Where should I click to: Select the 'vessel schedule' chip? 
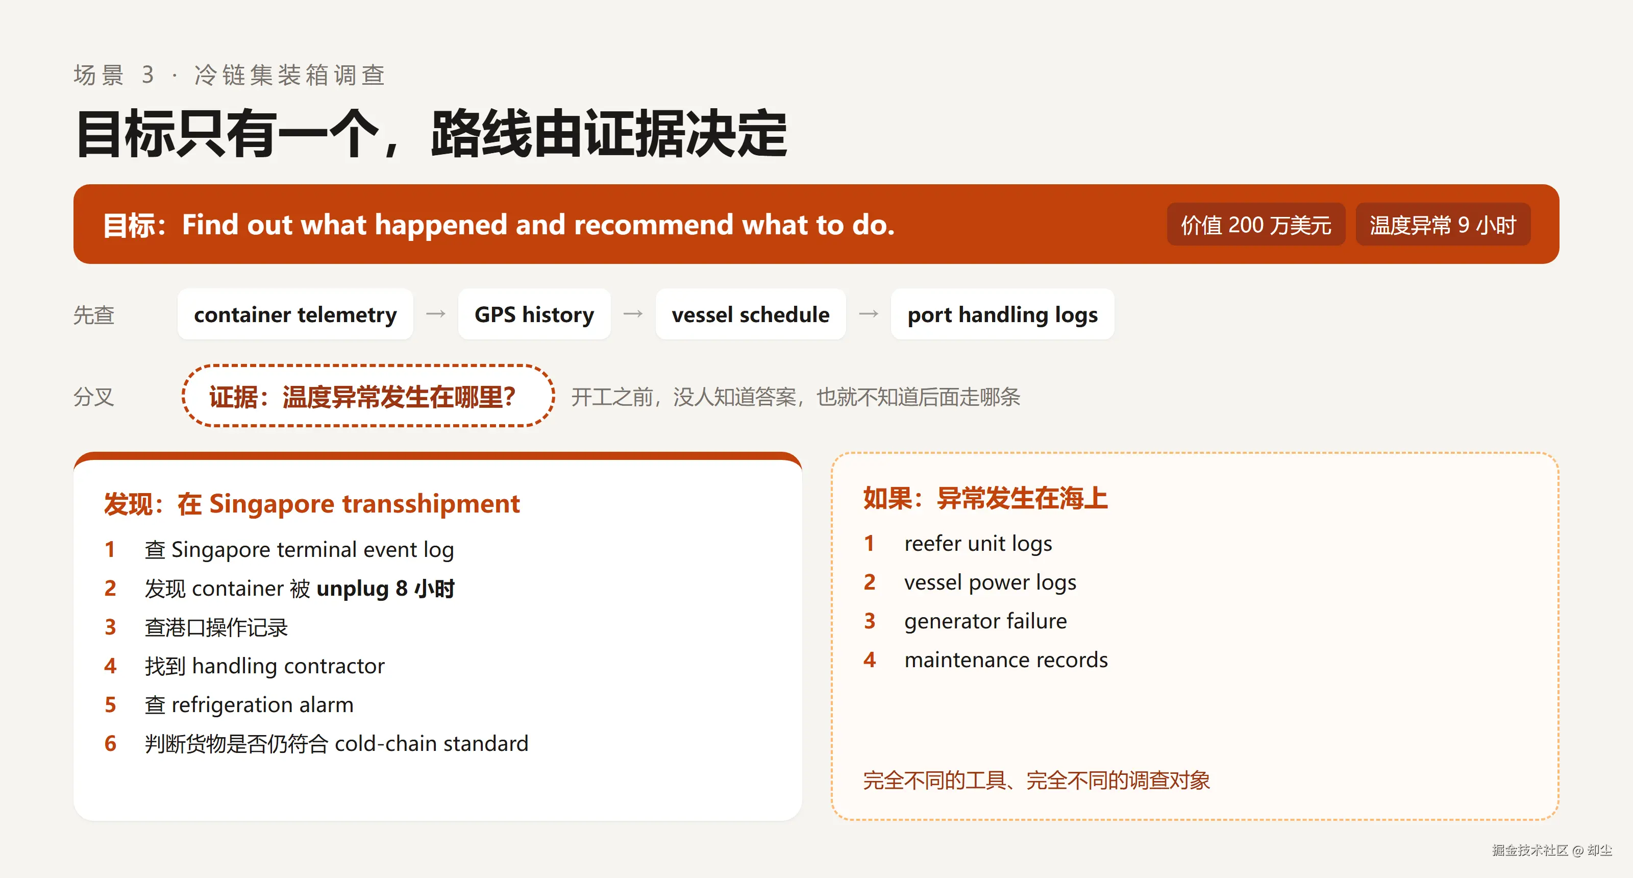751,314
